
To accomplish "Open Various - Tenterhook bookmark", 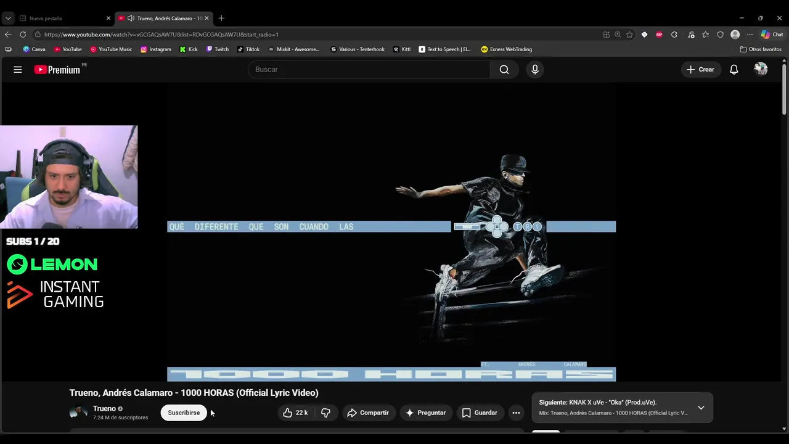I will 357,49.
